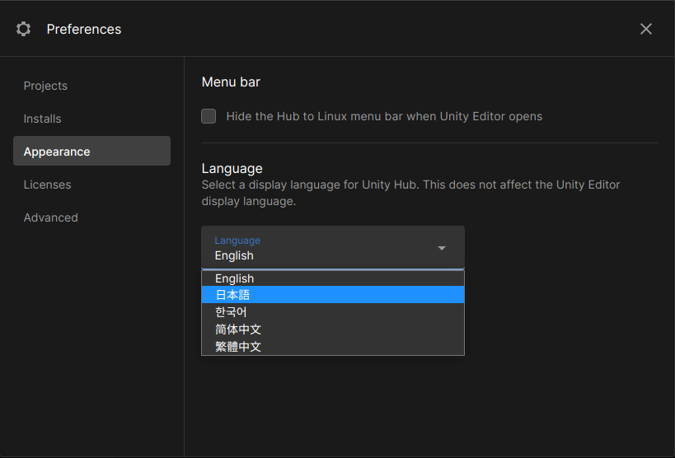
Task: Close the Preferences dialog
Action: 645,29
